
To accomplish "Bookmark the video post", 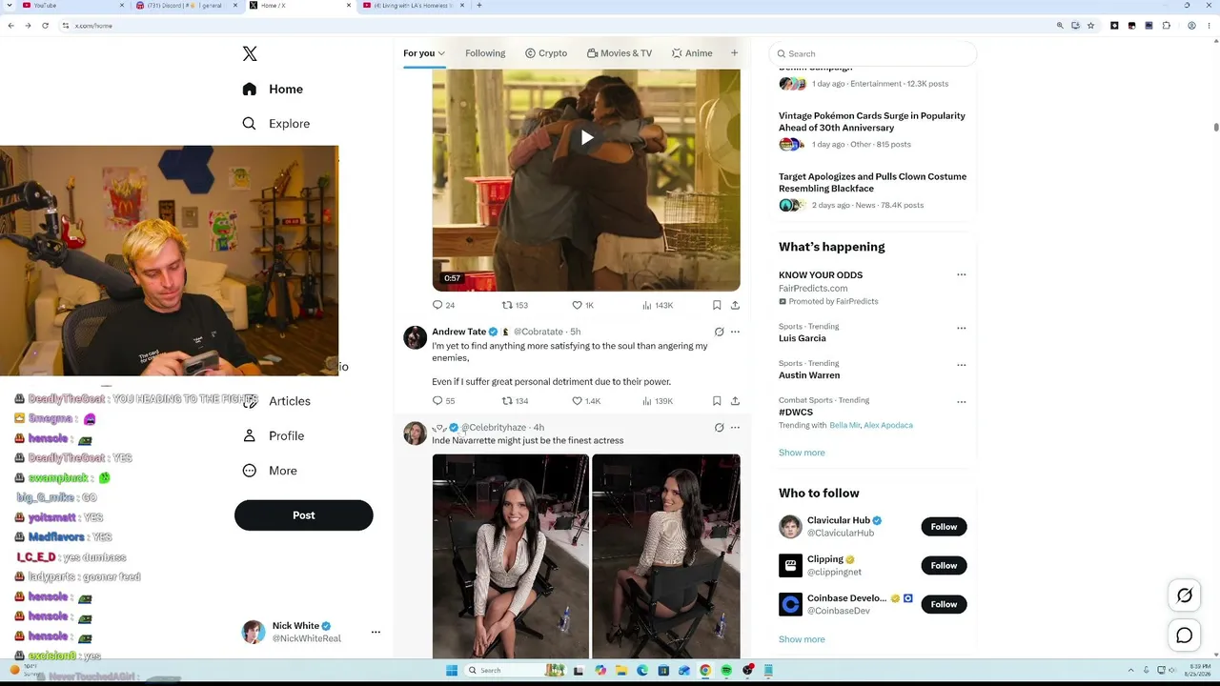I will (x=717, y=305).
